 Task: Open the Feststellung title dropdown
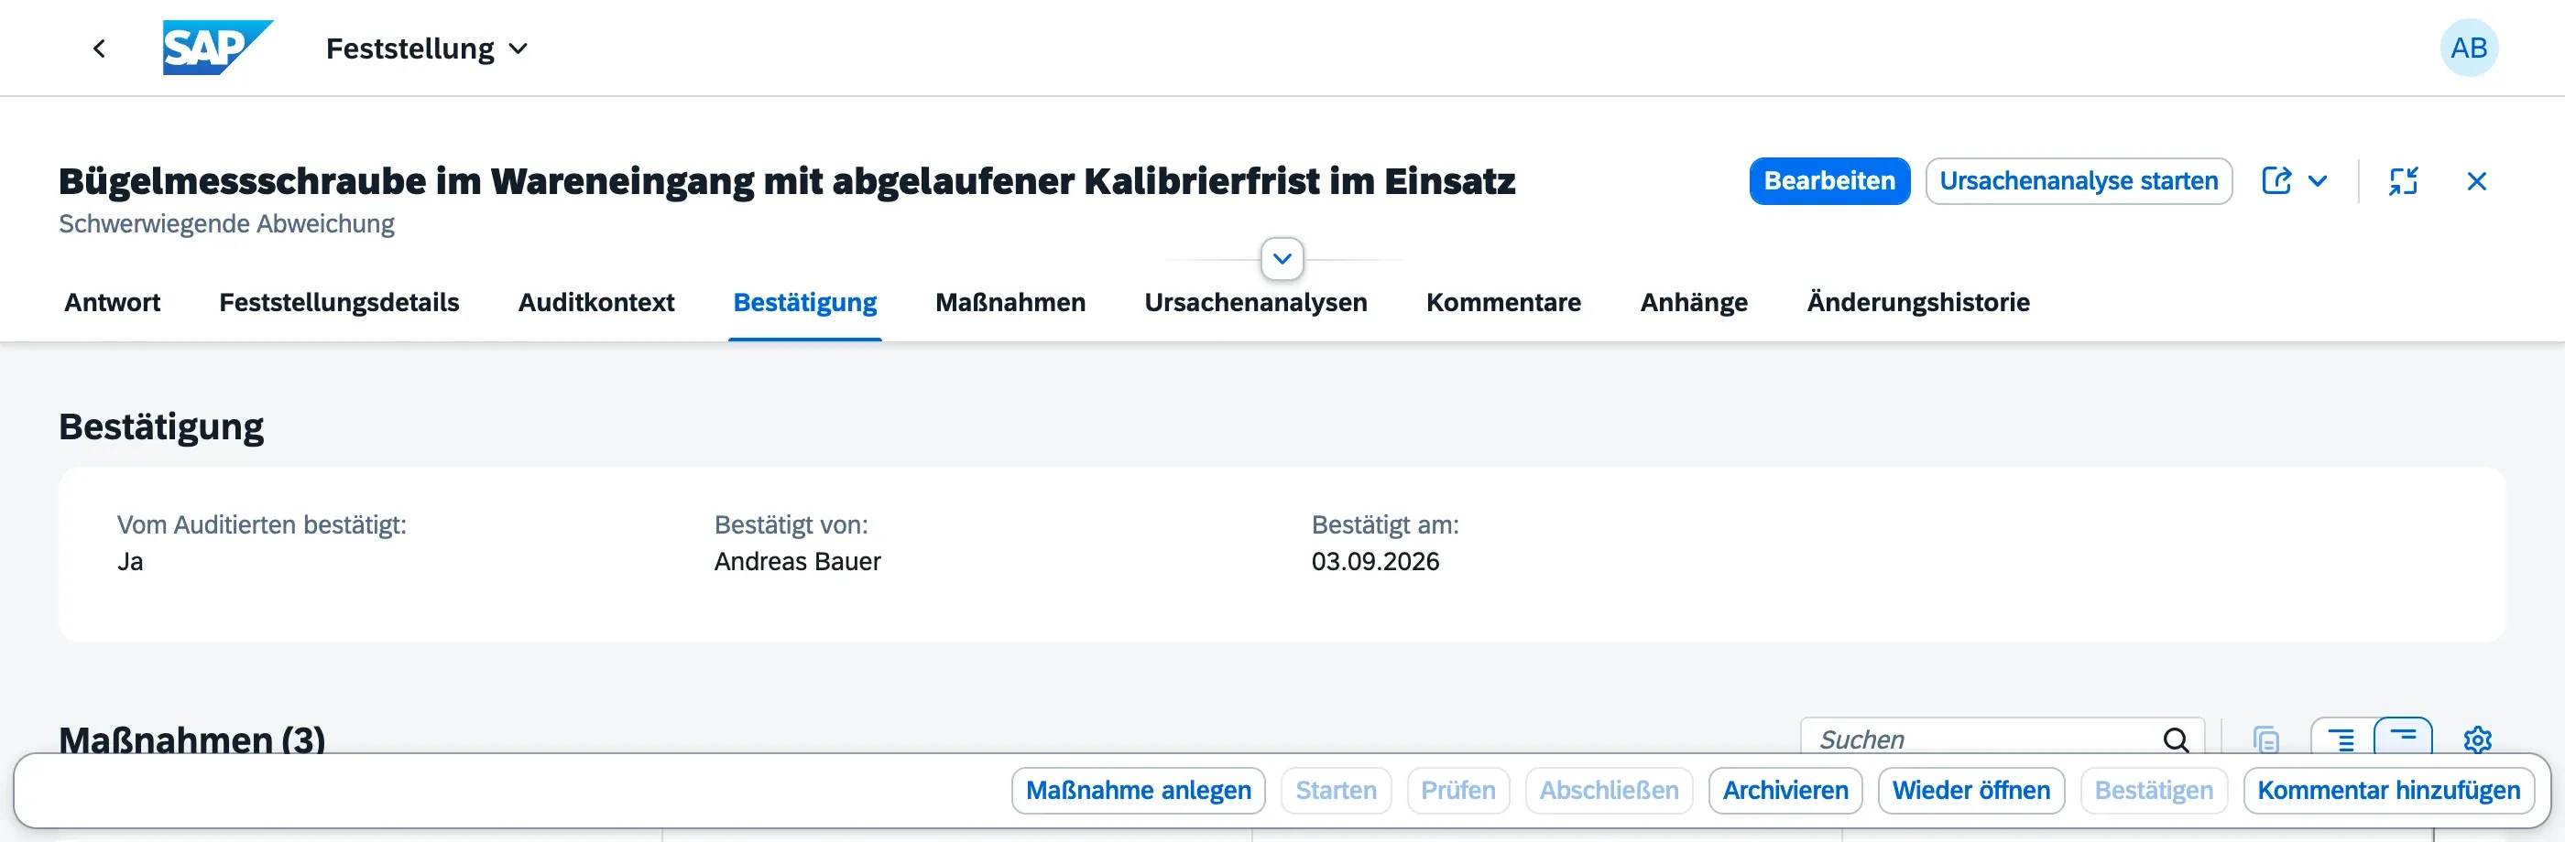[x=426, y=48]
